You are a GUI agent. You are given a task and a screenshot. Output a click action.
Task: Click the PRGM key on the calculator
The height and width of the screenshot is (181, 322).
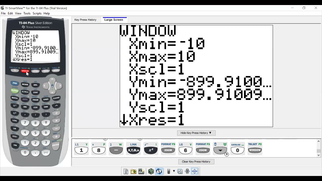coord(35,100)
